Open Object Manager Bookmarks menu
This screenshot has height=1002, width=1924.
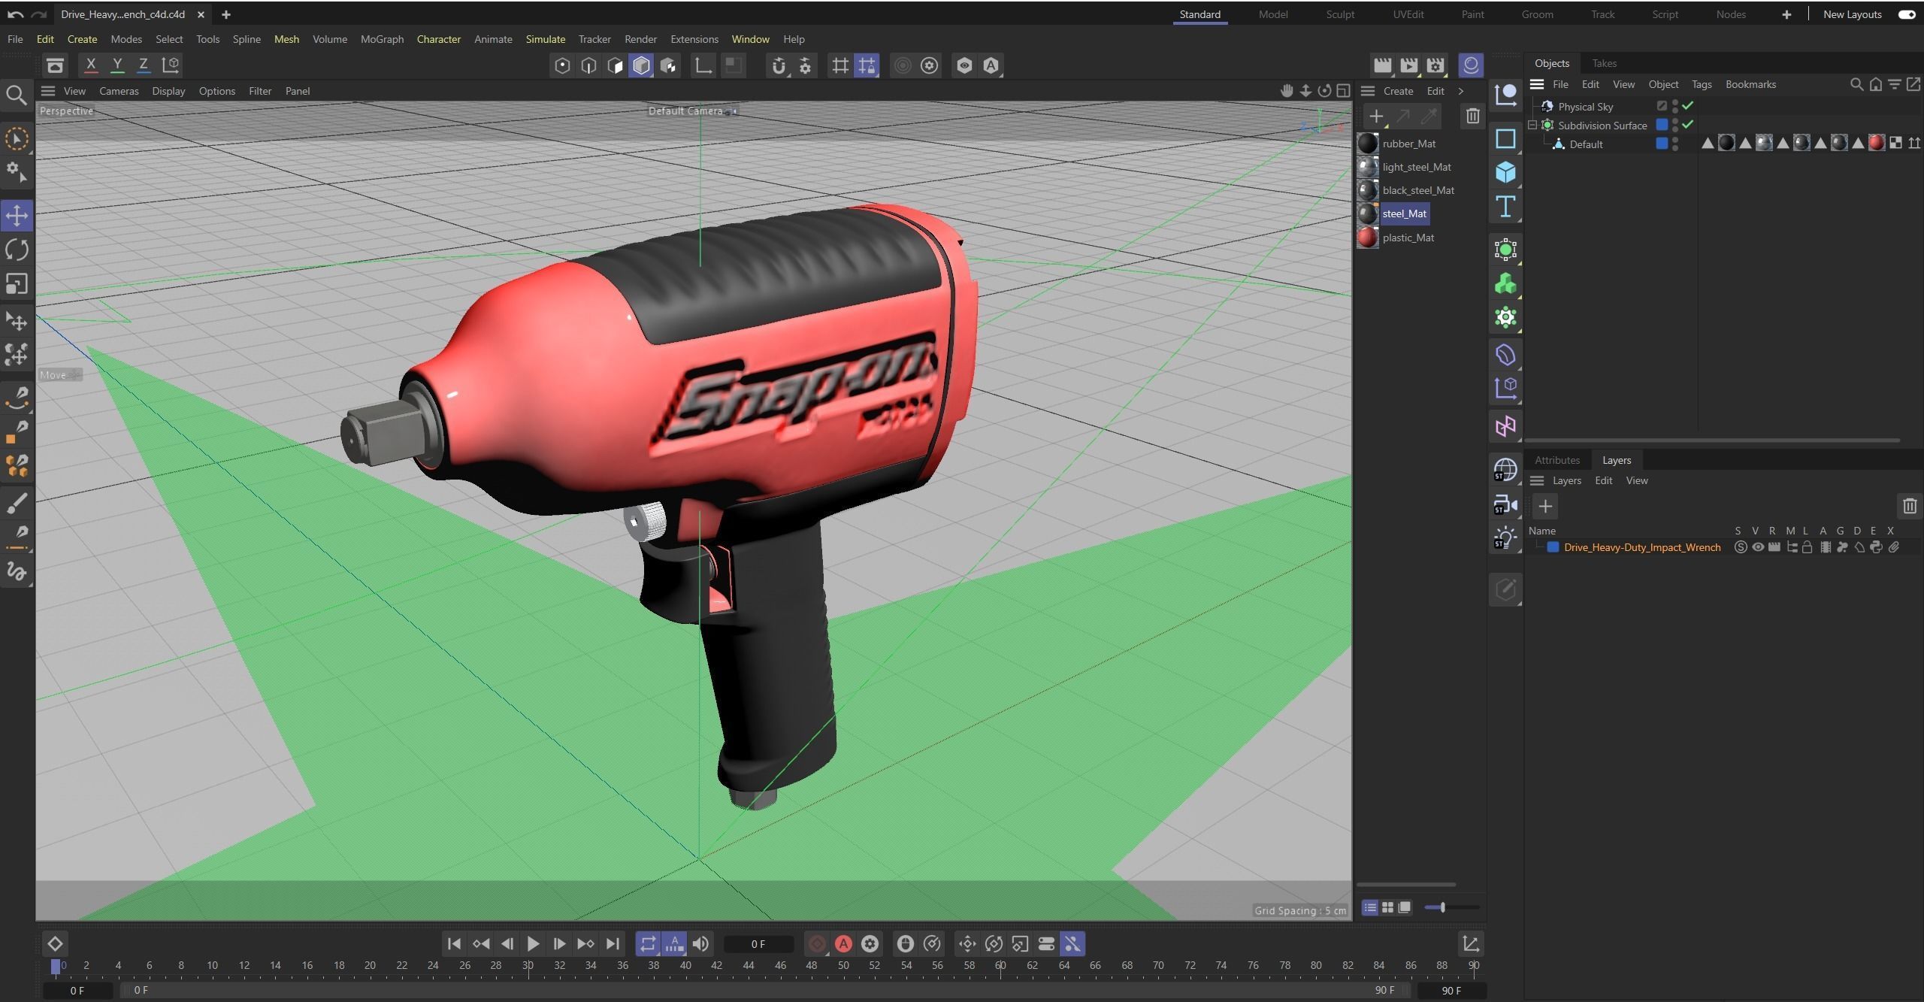point(1750,84)
